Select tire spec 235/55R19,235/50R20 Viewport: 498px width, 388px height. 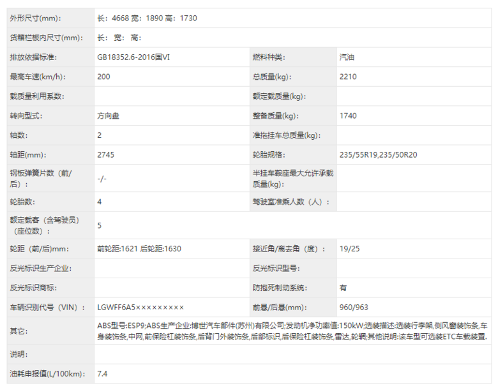click(x=378, y=154)
